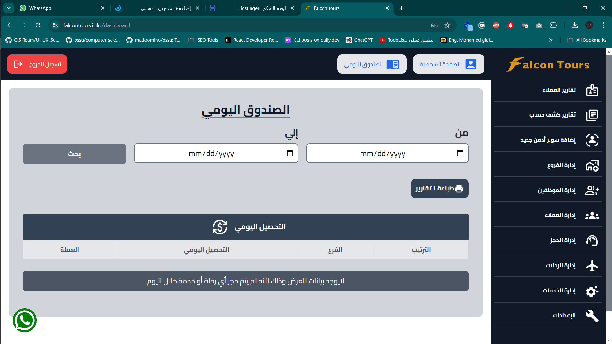
Task: Switch to the Hostinger control panel tab
Action: [x=261, y=8]
